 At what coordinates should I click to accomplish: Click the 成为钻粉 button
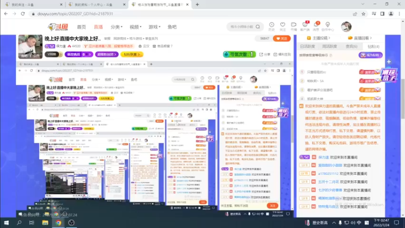[x=371, y=55]
